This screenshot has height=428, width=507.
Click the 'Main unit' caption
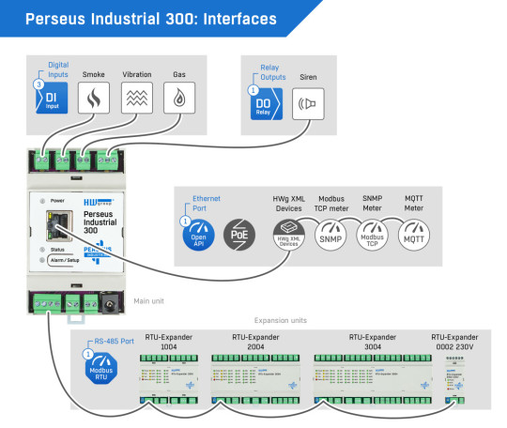click(x=148, y=301)
